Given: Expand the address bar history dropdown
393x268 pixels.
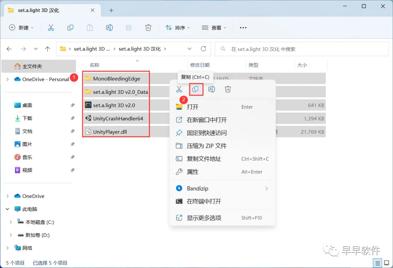Looking at the screenshot, I should 190,49.
